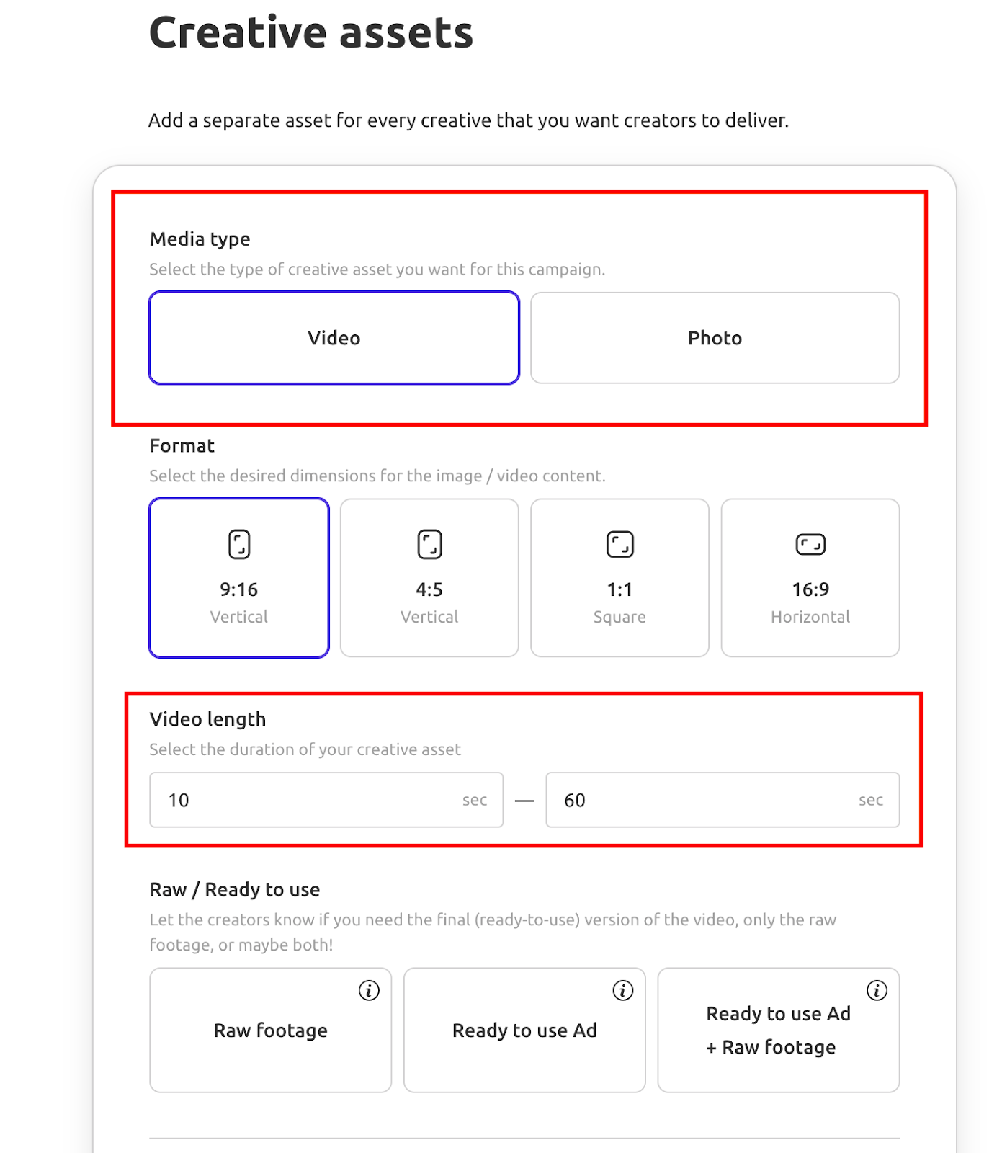1002x1153 pixels.
Task: Choose Ready to use Ad + Raw footage
Action: 778,1030
